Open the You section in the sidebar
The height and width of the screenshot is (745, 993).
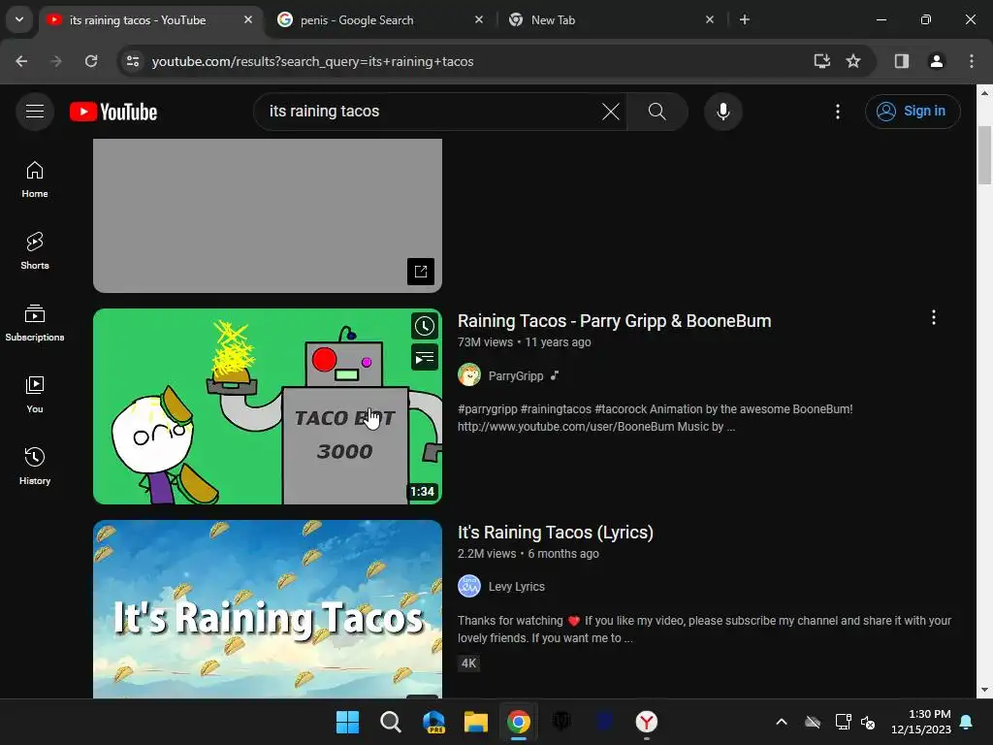[x=35, y=395]
